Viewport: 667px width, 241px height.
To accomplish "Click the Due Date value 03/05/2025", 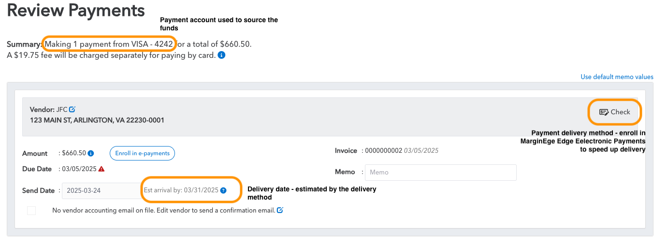I will pos(79,169).
